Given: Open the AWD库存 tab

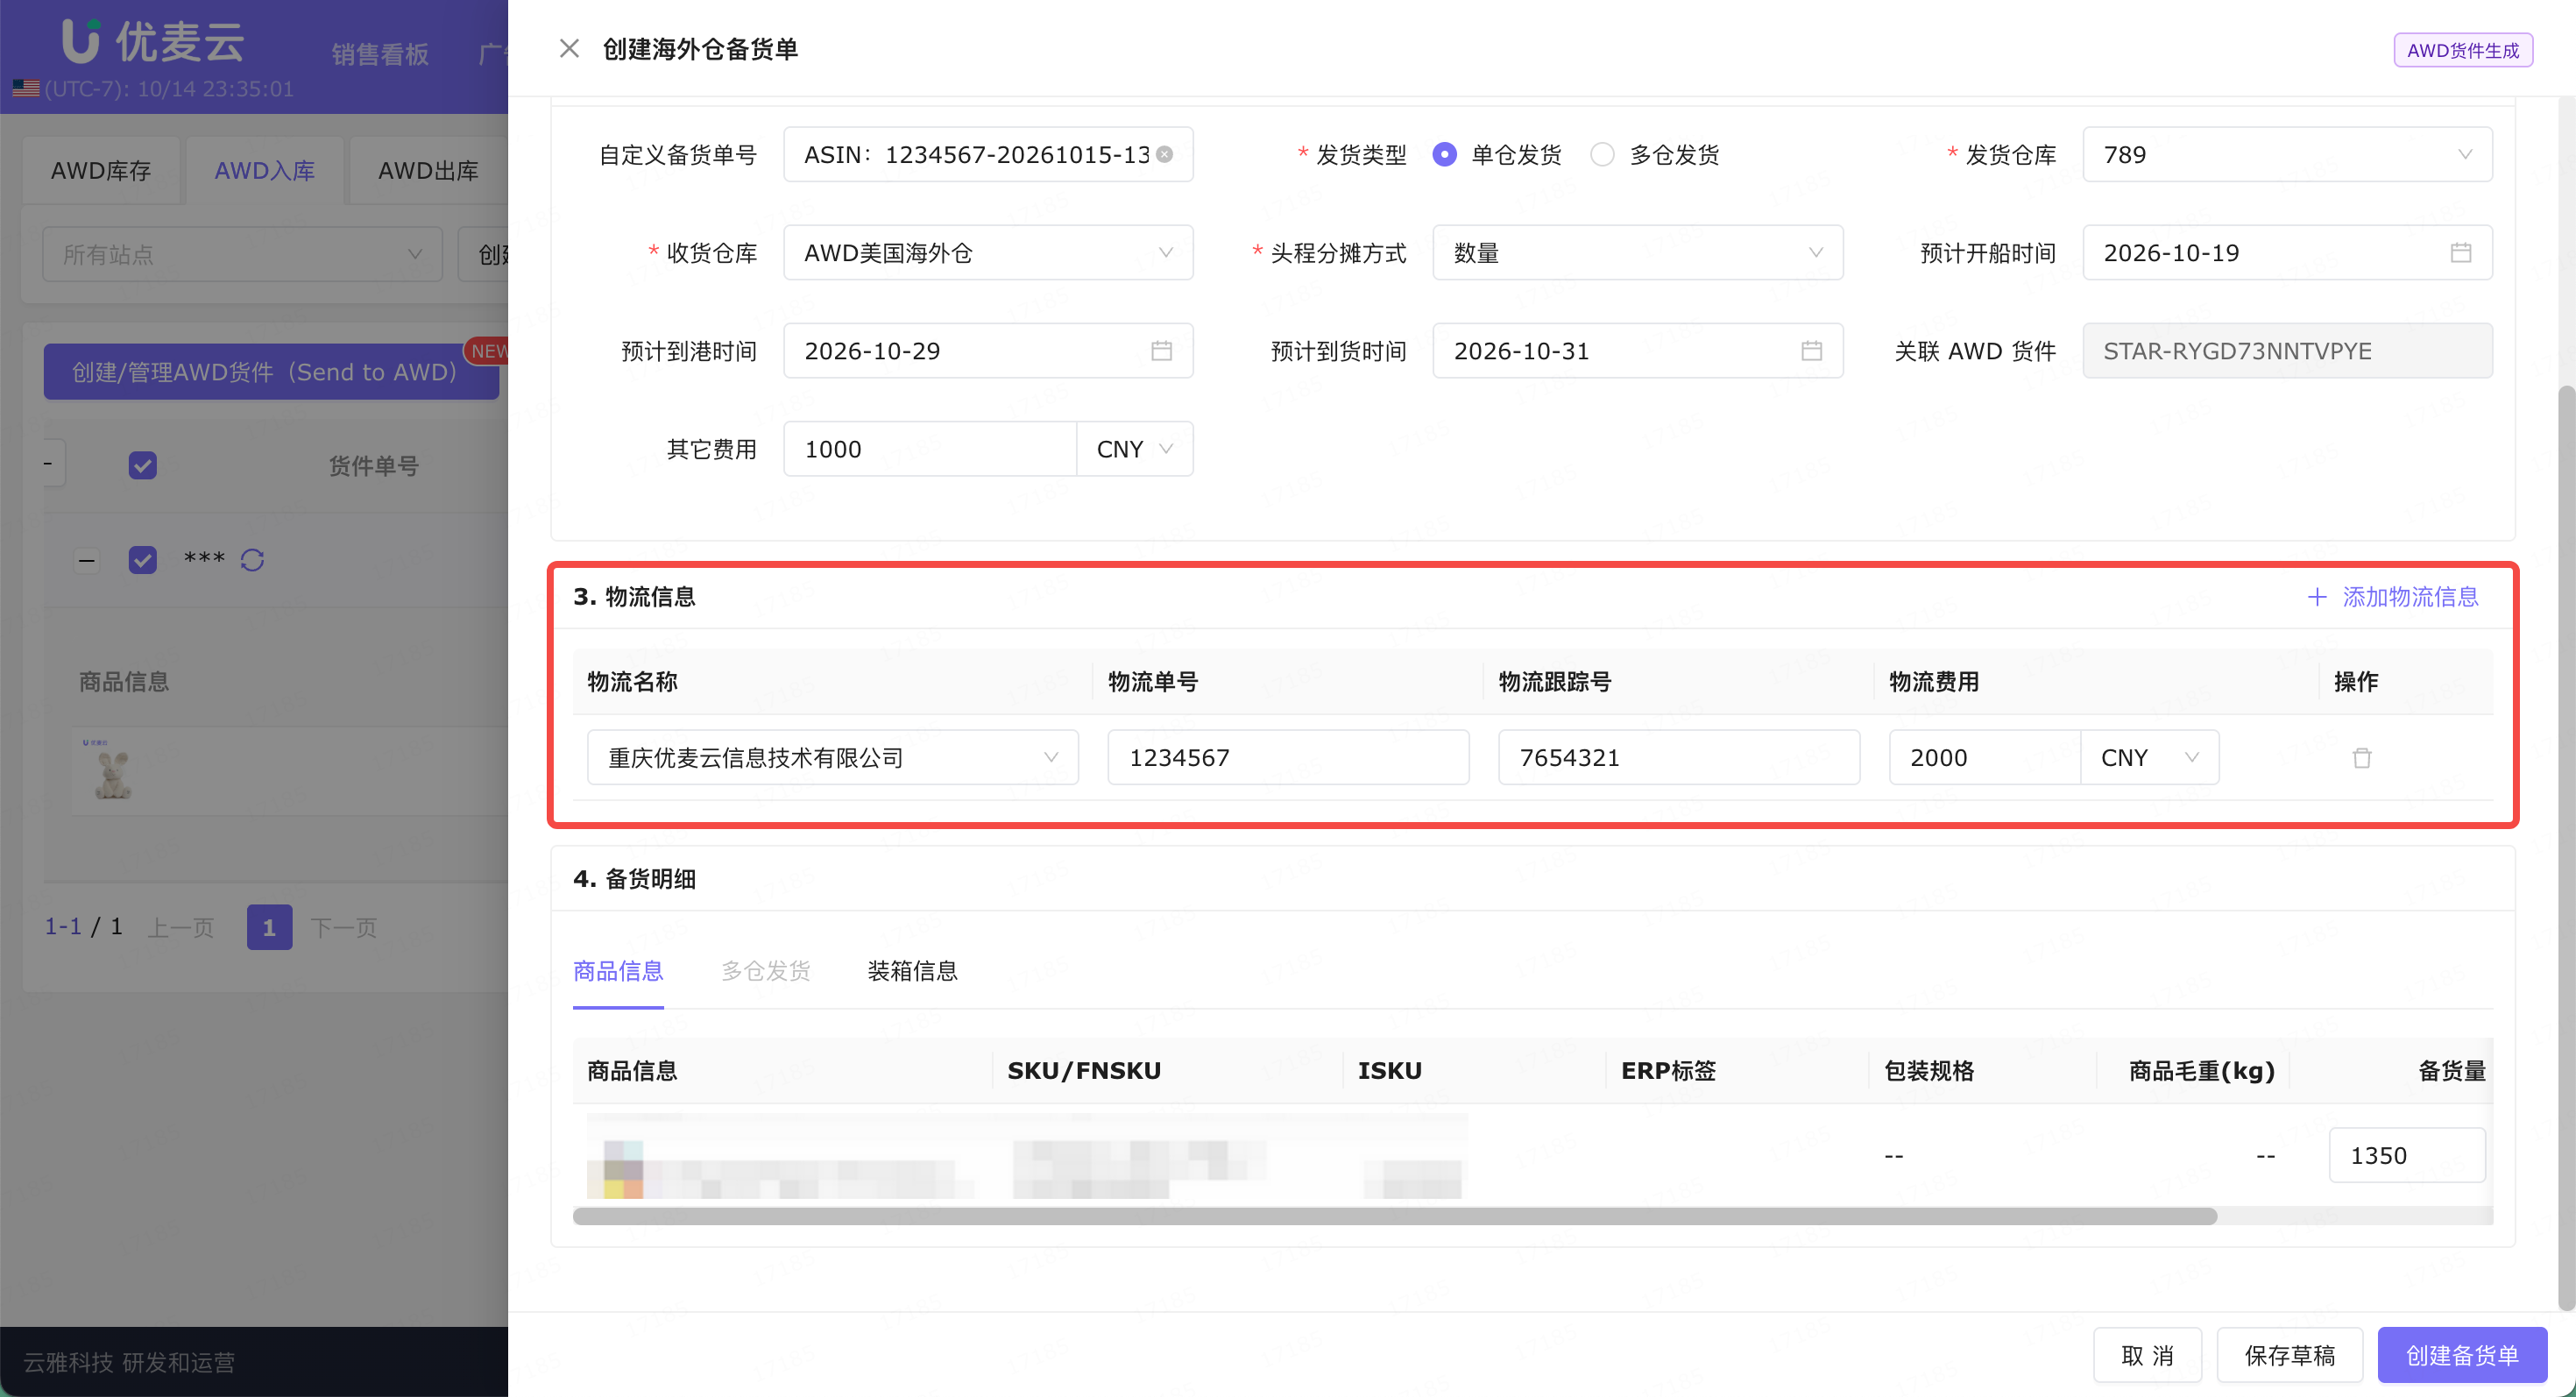Looking at the screenshot, I should point(101,170).
